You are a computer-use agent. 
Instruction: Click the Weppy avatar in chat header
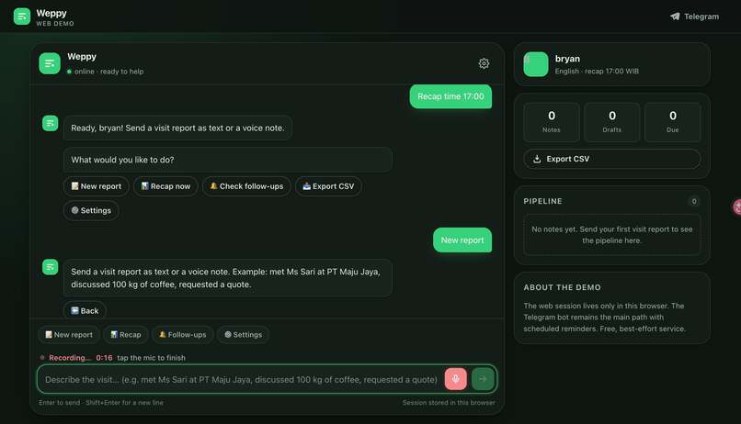click(50, 63)
